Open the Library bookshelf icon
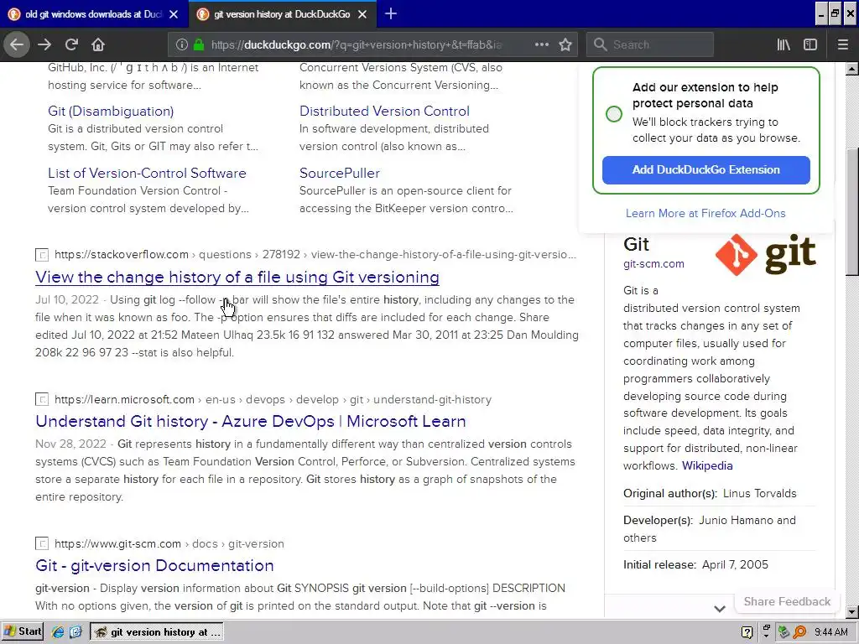 click(784, 44)
